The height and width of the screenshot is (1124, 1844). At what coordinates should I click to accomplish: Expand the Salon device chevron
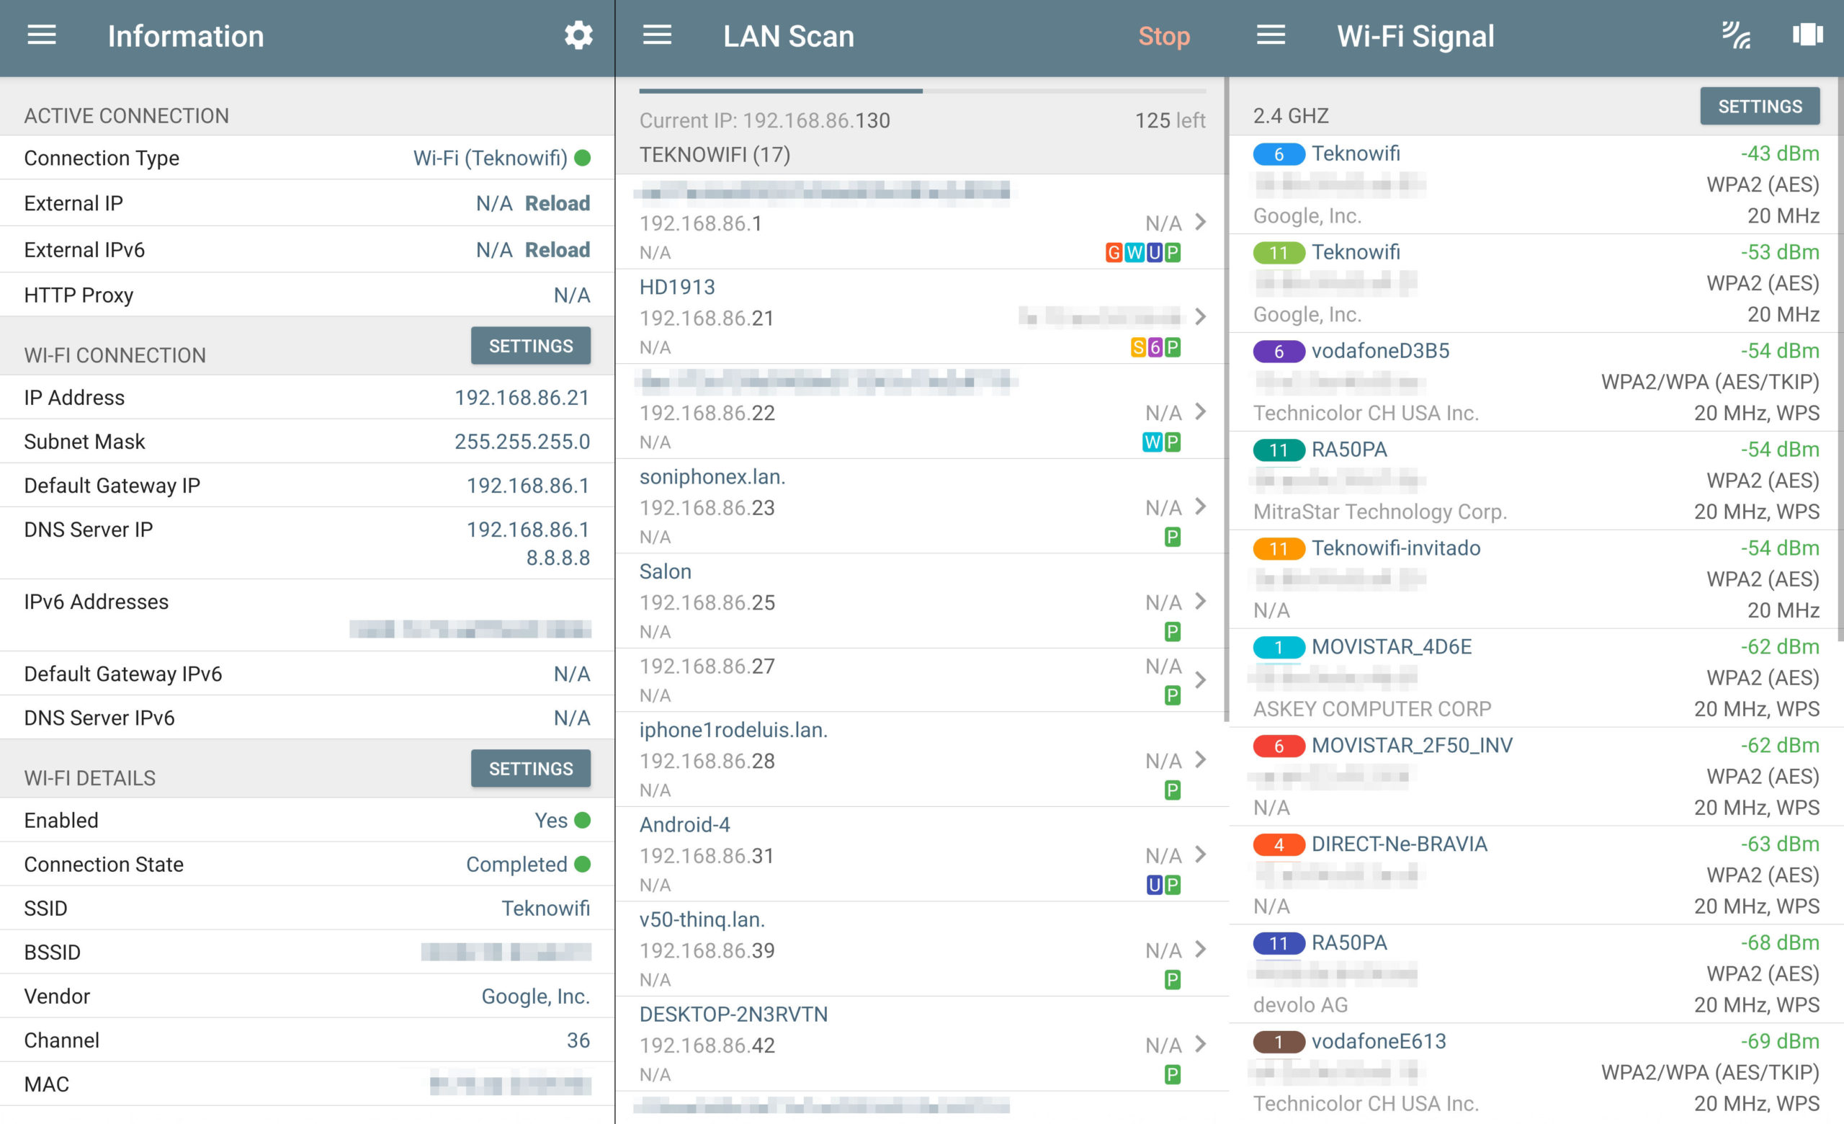pyautogui.click(x=1200, y=601)
